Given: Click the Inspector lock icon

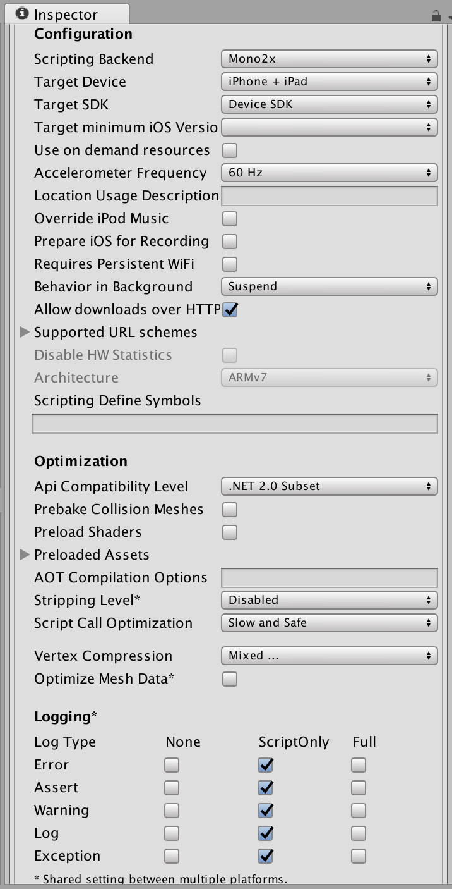Looking at the screenshot, I should (x=436, y=15).
